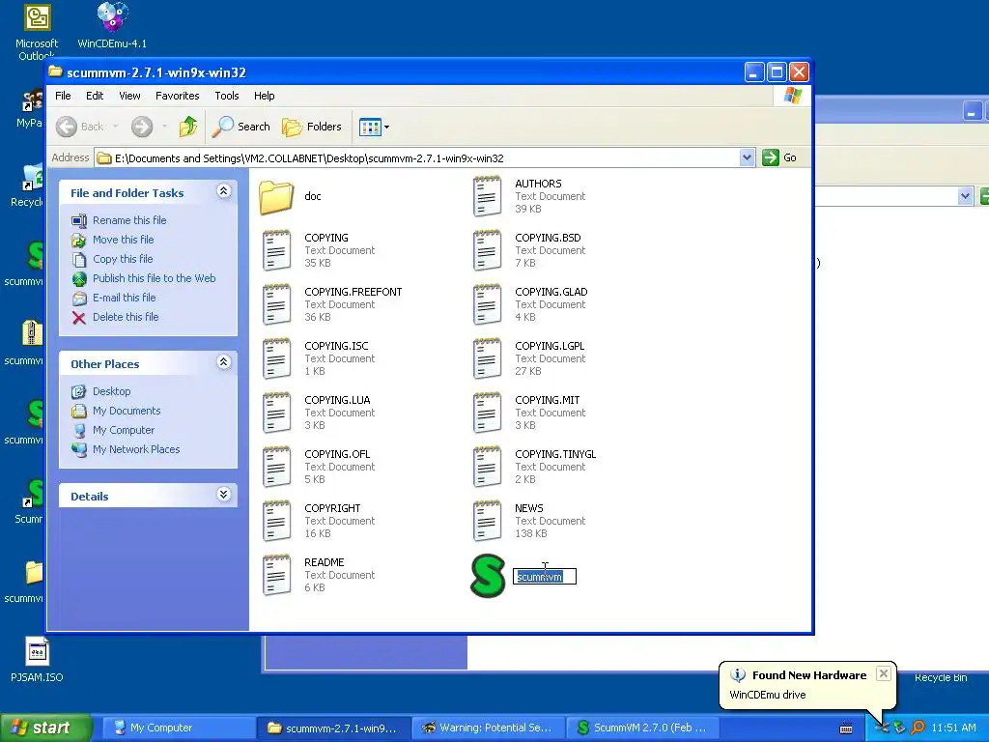This screenshot has height=742, width=989.
Task: Go to Desktop in Other Places
Action: 112,391
